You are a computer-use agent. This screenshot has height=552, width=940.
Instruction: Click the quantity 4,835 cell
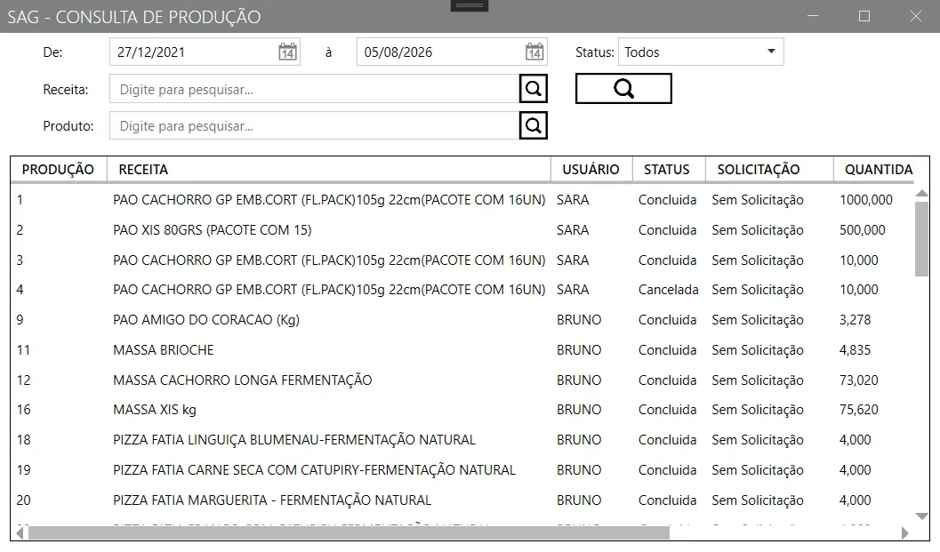point(855,349)
